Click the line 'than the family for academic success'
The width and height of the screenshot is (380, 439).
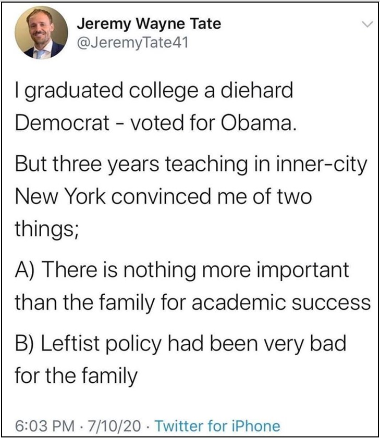[x=193, y=303]
